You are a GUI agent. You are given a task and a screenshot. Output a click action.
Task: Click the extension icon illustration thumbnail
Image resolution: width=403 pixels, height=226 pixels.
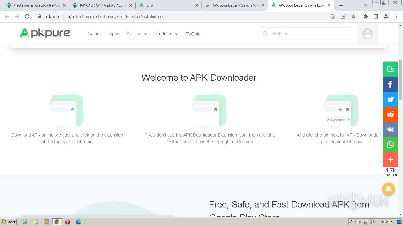point(67,110)
